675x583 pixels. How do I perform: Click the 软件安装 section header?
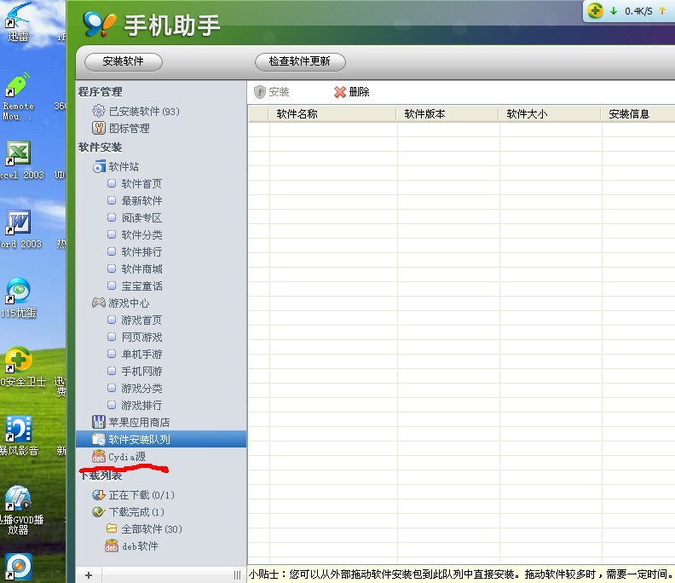pos(101,147)
